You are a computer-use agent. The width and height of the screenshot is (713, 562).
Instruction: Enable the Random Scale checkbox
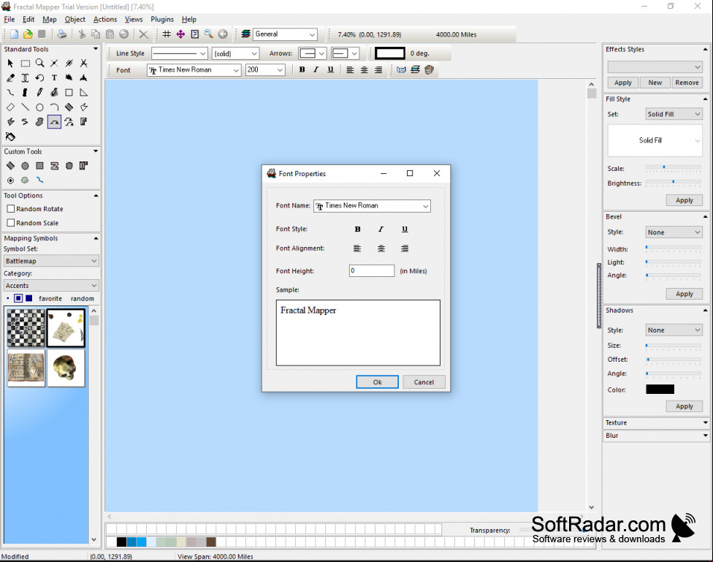(11, 223)
